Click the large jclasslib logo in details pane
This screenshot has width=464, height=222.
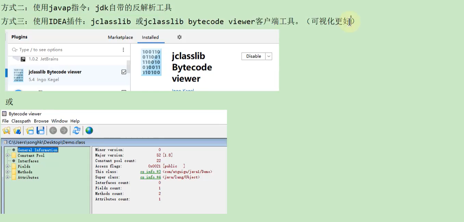coord(151,62)
